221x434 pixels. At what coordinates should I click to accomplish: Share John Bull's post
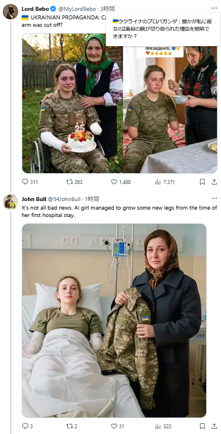(x=214, y=426)
